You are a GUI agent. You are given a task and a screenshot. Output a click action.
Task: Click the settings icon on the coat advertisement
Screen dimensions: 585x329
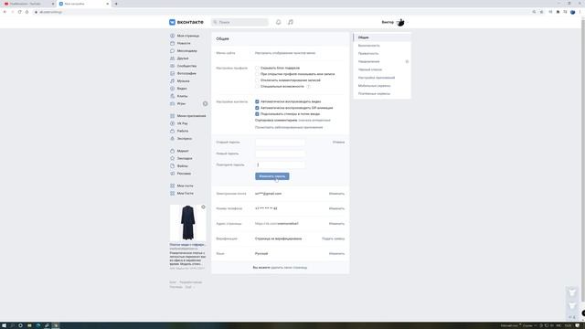tap(203, 207)
